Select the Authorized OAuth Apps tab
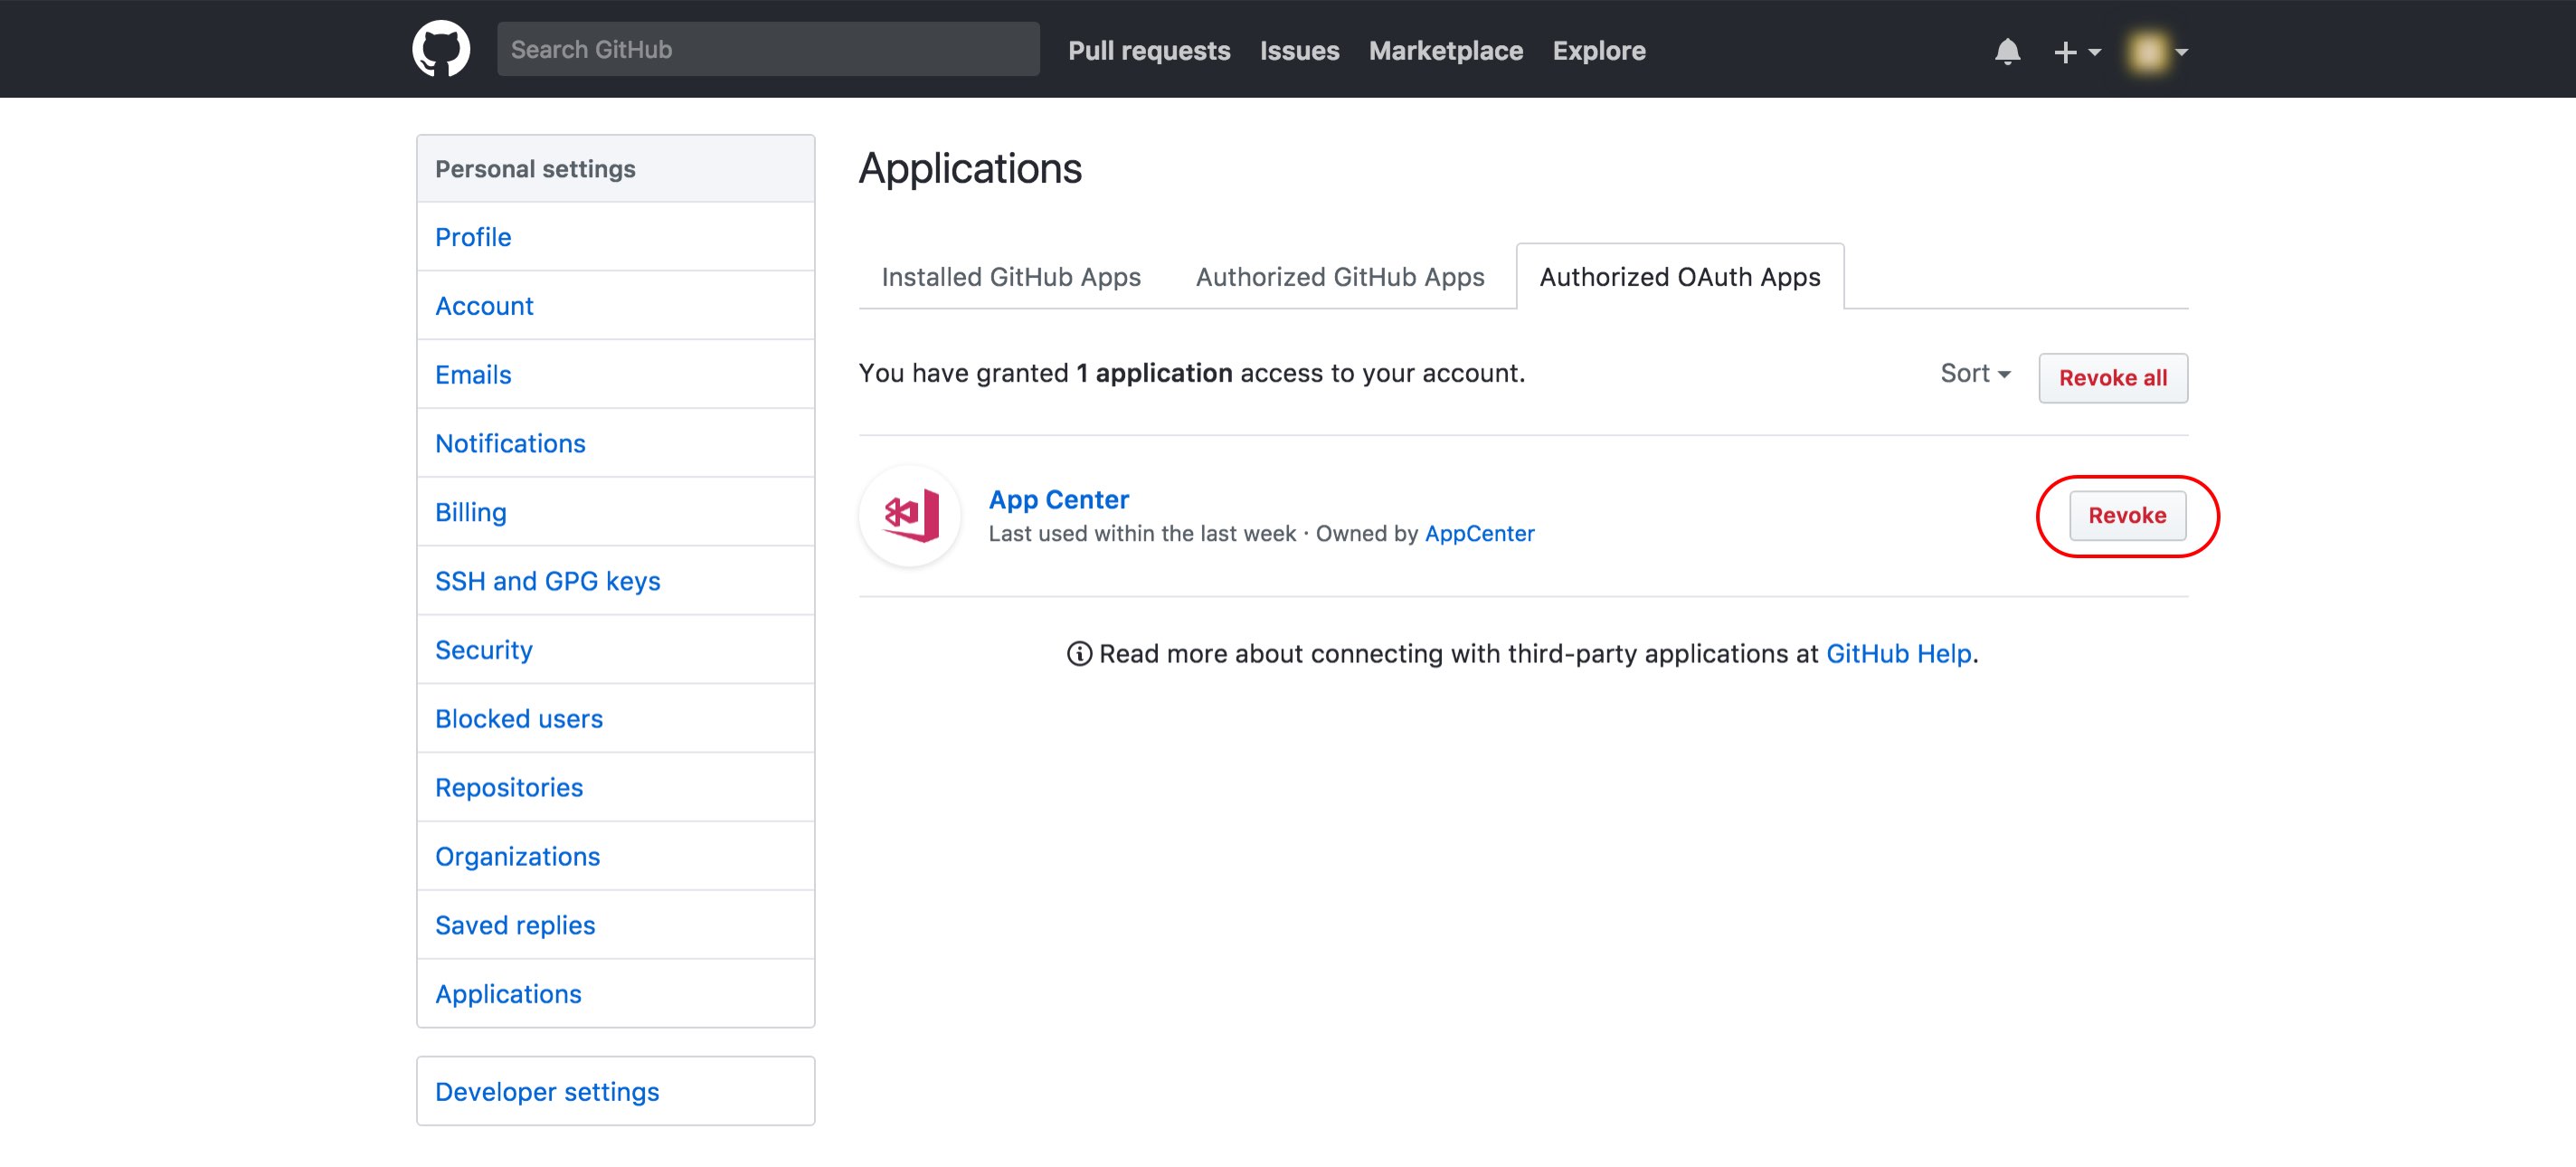Image resolution: width=2576 pixels, height=1167 pixels. pyautogui.click(x=1679, y=276)
